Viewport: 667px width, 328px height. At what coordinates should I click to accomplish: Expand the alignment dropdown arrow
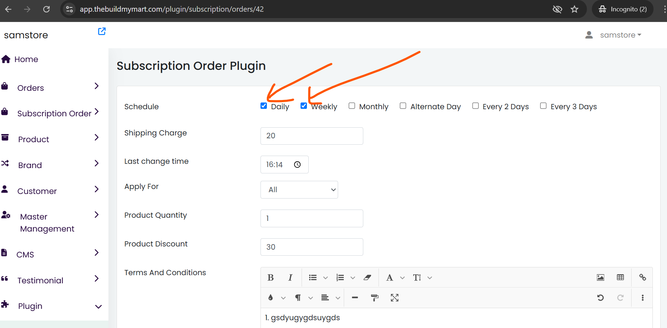pyautogui.click(x=338, y=298)
